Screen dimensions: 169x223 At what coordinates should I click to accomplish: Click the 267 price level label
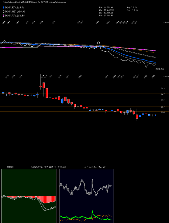click(x=163, y=94)
